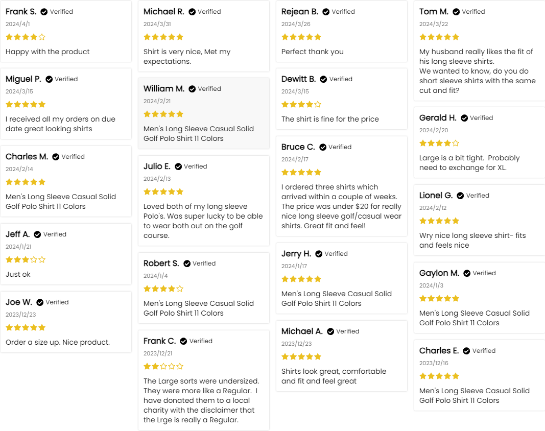The width and height of the screenshot is (545, 431).
Task: Click the verified badge beside Frank S.
Action: 44,12
